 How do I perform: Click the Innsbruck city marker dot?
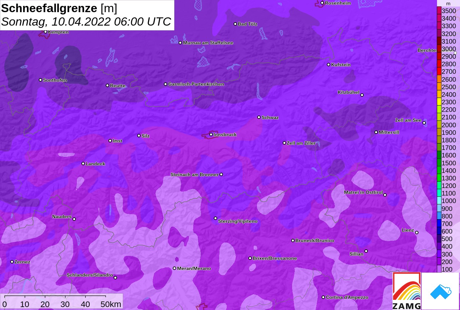[211, 134]
